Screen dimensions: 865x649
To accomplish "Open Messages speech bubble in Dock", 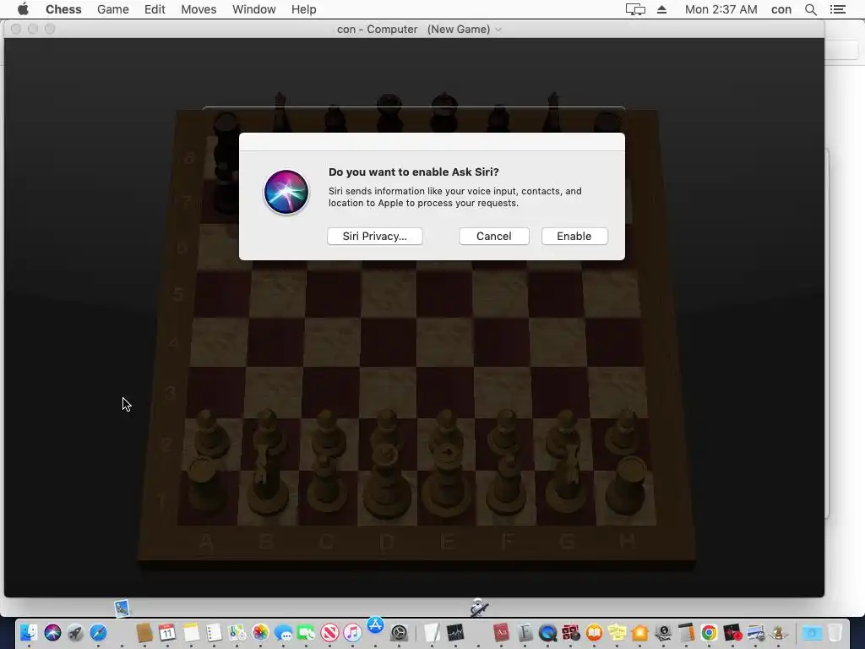I will (284, 632).
